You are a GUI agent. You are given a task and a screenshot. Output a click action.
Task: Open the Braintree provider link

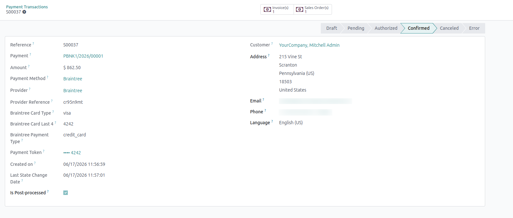[73, 91]
